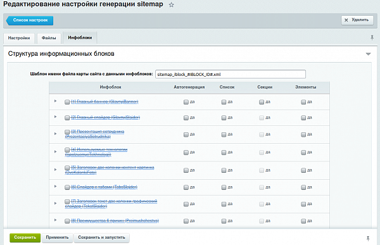380x245 pixels.
Task: Click the Секции column header
Action: tap(265, 87)
